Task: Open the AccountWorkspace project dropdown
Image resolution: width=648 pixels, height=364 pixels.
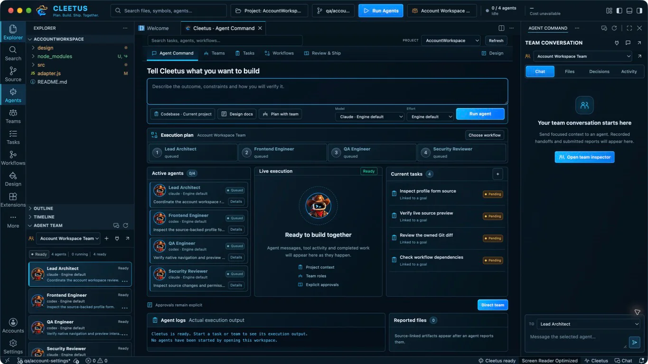Action: (451, 41)
